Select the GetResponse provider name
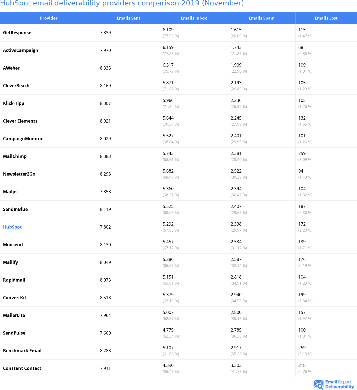This screenshot has width=357, height=390. [17, 33]
